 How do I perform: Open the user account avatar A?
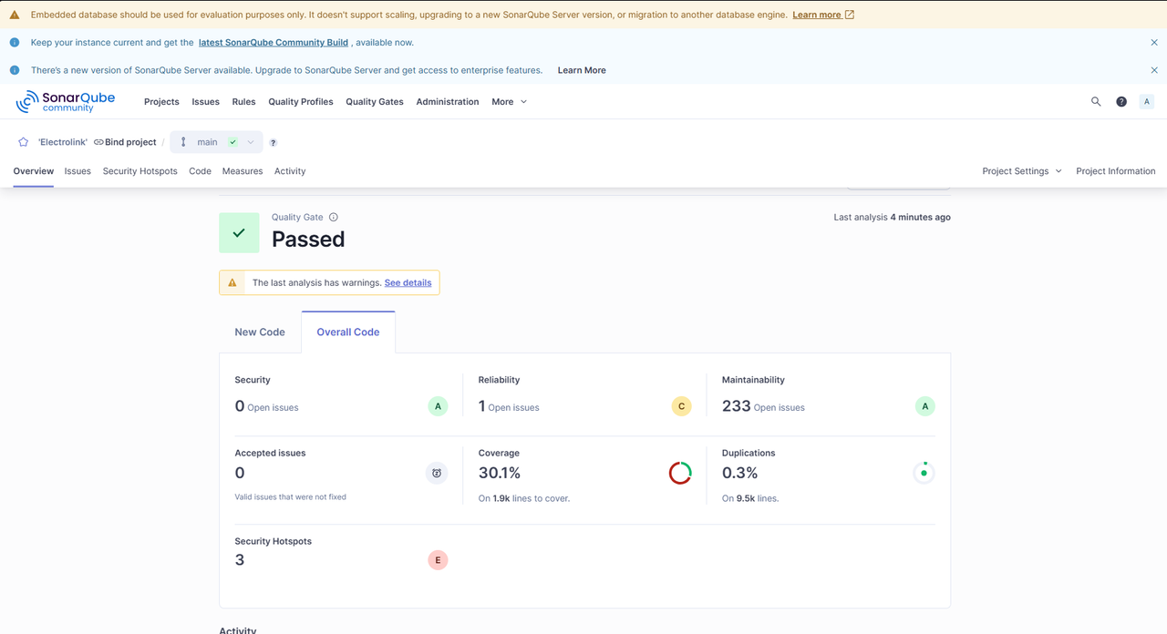point(1147,102)
